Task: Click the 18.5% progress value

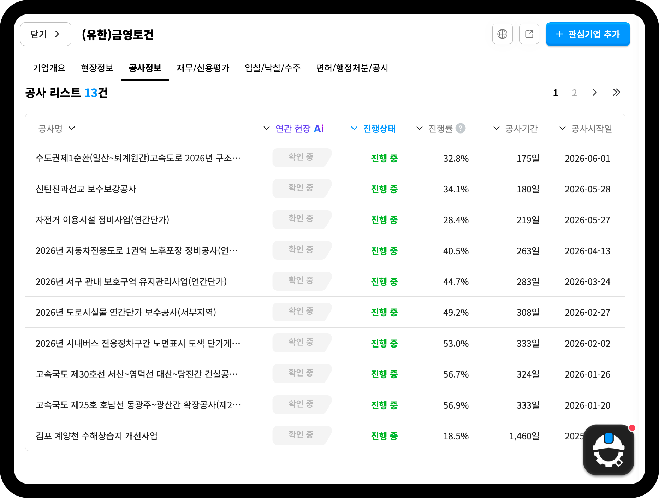Action: click(x=456, y=436)
